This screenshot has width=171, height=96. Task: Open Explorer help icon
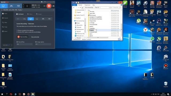pos(121,5)
